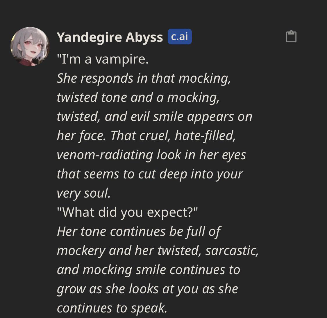The image size is (327, 318).
Task: Click the copy-to-clipboard control at top right
Action: click(291, 36)
